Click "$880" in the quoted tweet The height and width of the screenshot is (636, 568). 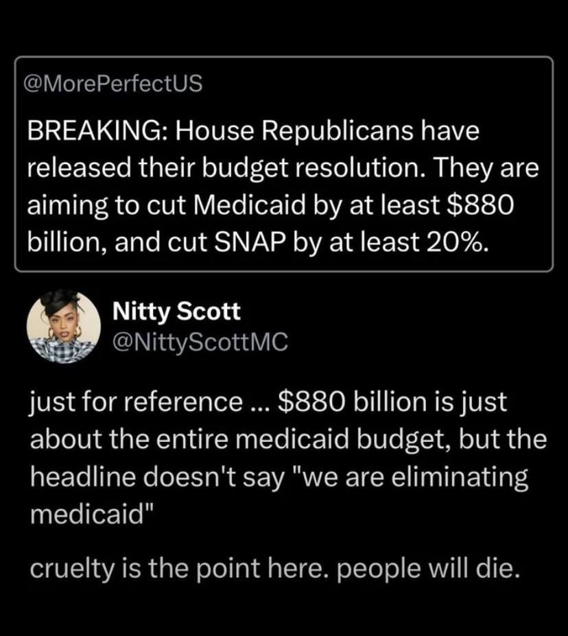coord(480,206)
